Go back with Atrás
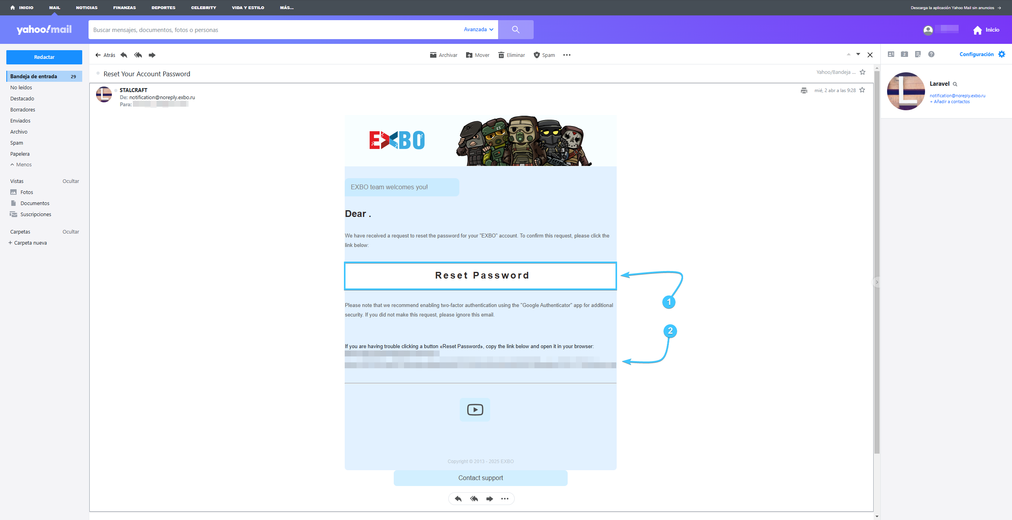Viewport: 1012px width, 520px height. (105, 55)
